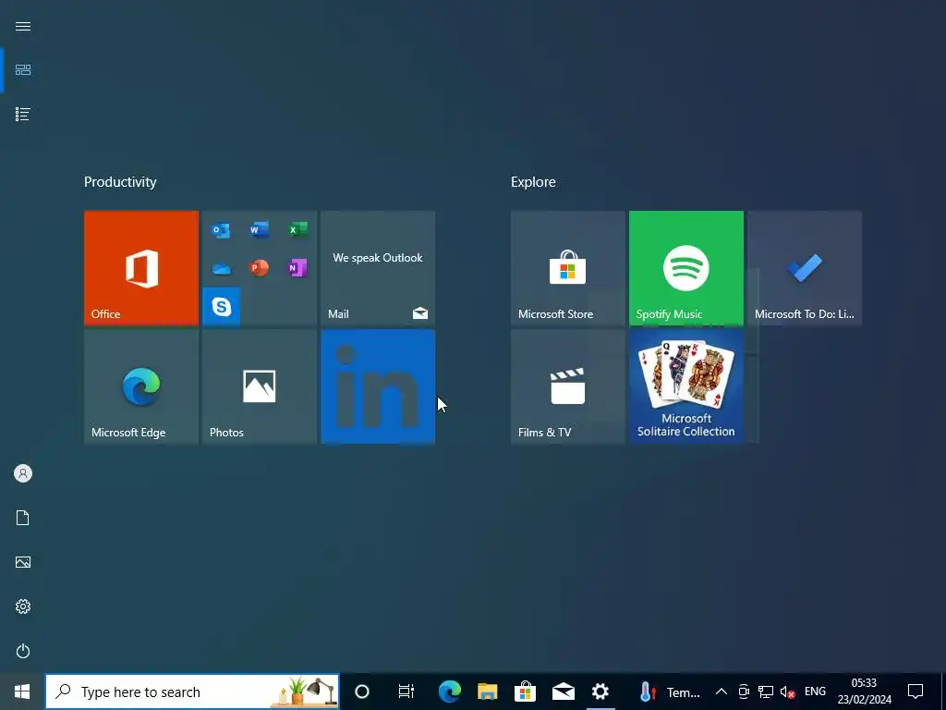Open Mail from the taskbar
Screen dimensions: 946x710
tap(563, 692)
